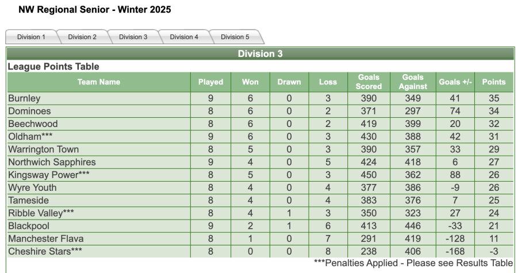Click the Manchester Flava team name
Viewport: 529px width, 273px height.
pyautogui.click(x=46, y=239)
